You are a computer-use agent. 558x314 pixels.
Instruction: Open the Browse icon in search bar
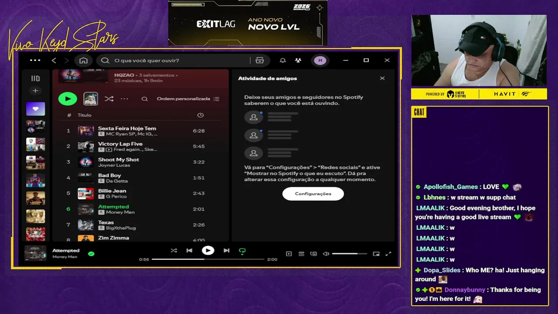coord(260,60)
